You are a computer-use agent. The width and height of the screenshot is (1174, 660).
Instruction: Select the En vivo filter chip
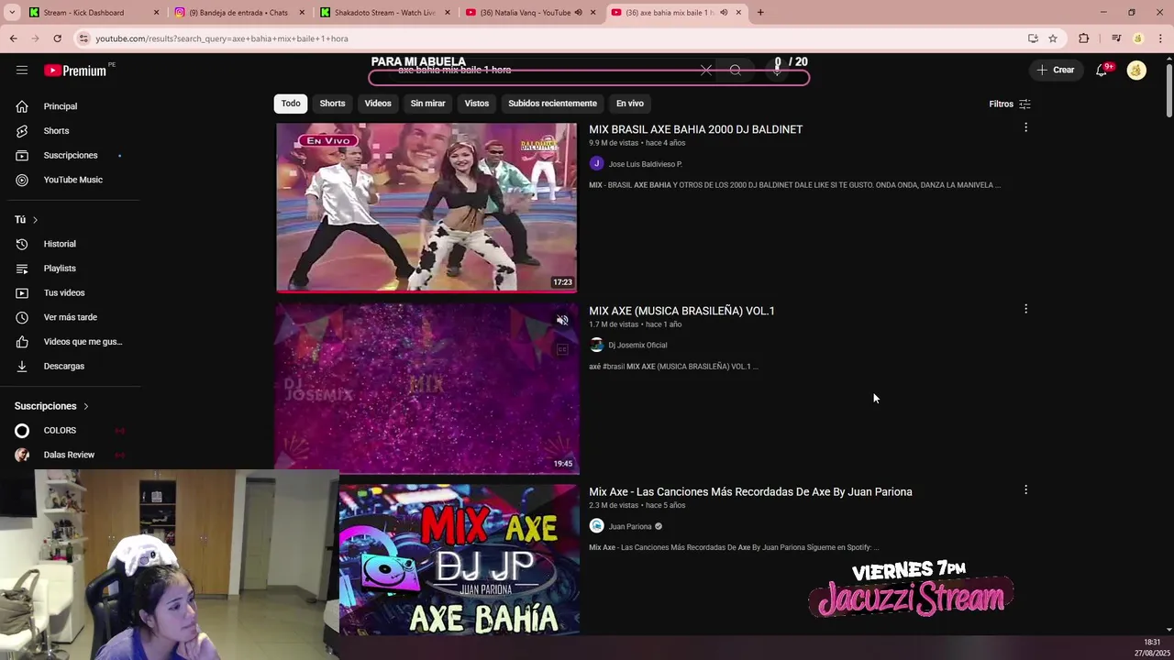630,104
